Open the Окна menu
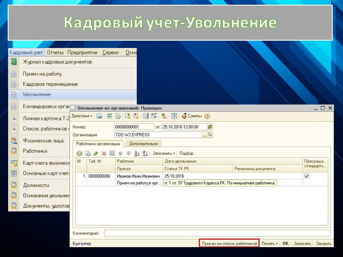Image resolution: width=343 pixels, height=257 pixels. click(131, 52)
